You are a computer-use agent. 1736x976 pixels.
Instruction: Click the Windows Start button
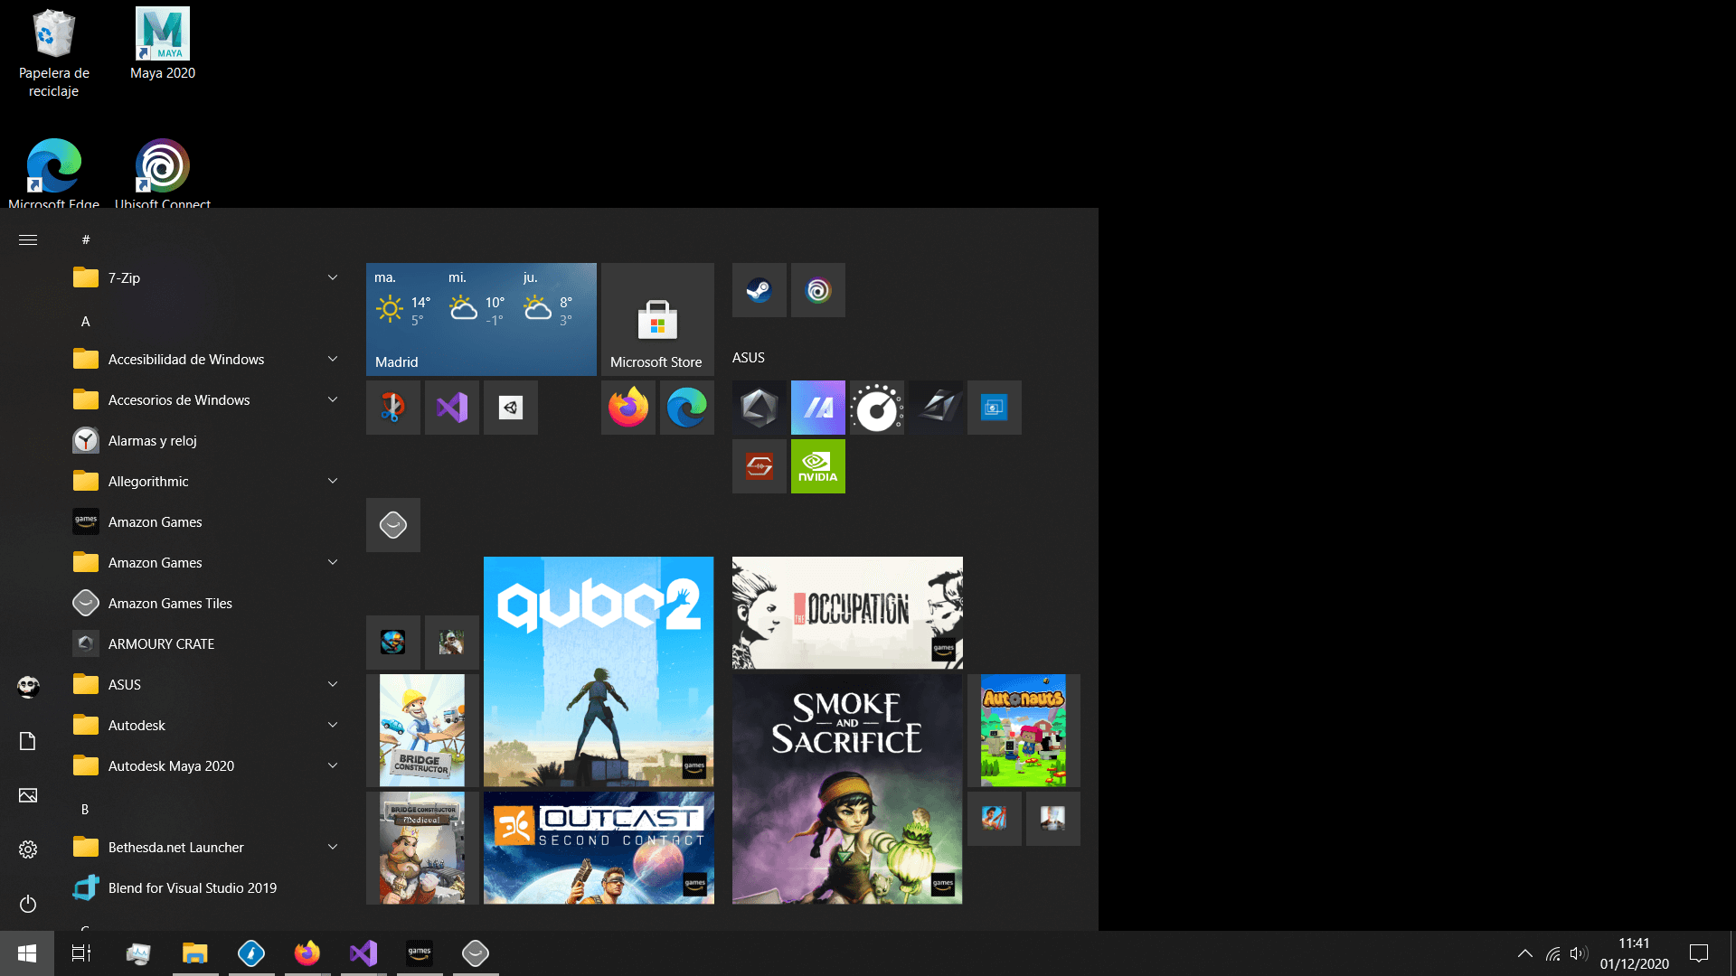27,953
